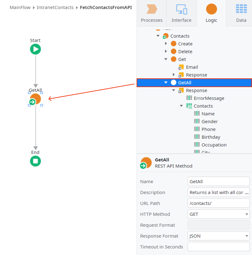Screen dimensions: 252x255
Task: Open MainFlow via the breadcrumb
Action: (x=20, y=7)
